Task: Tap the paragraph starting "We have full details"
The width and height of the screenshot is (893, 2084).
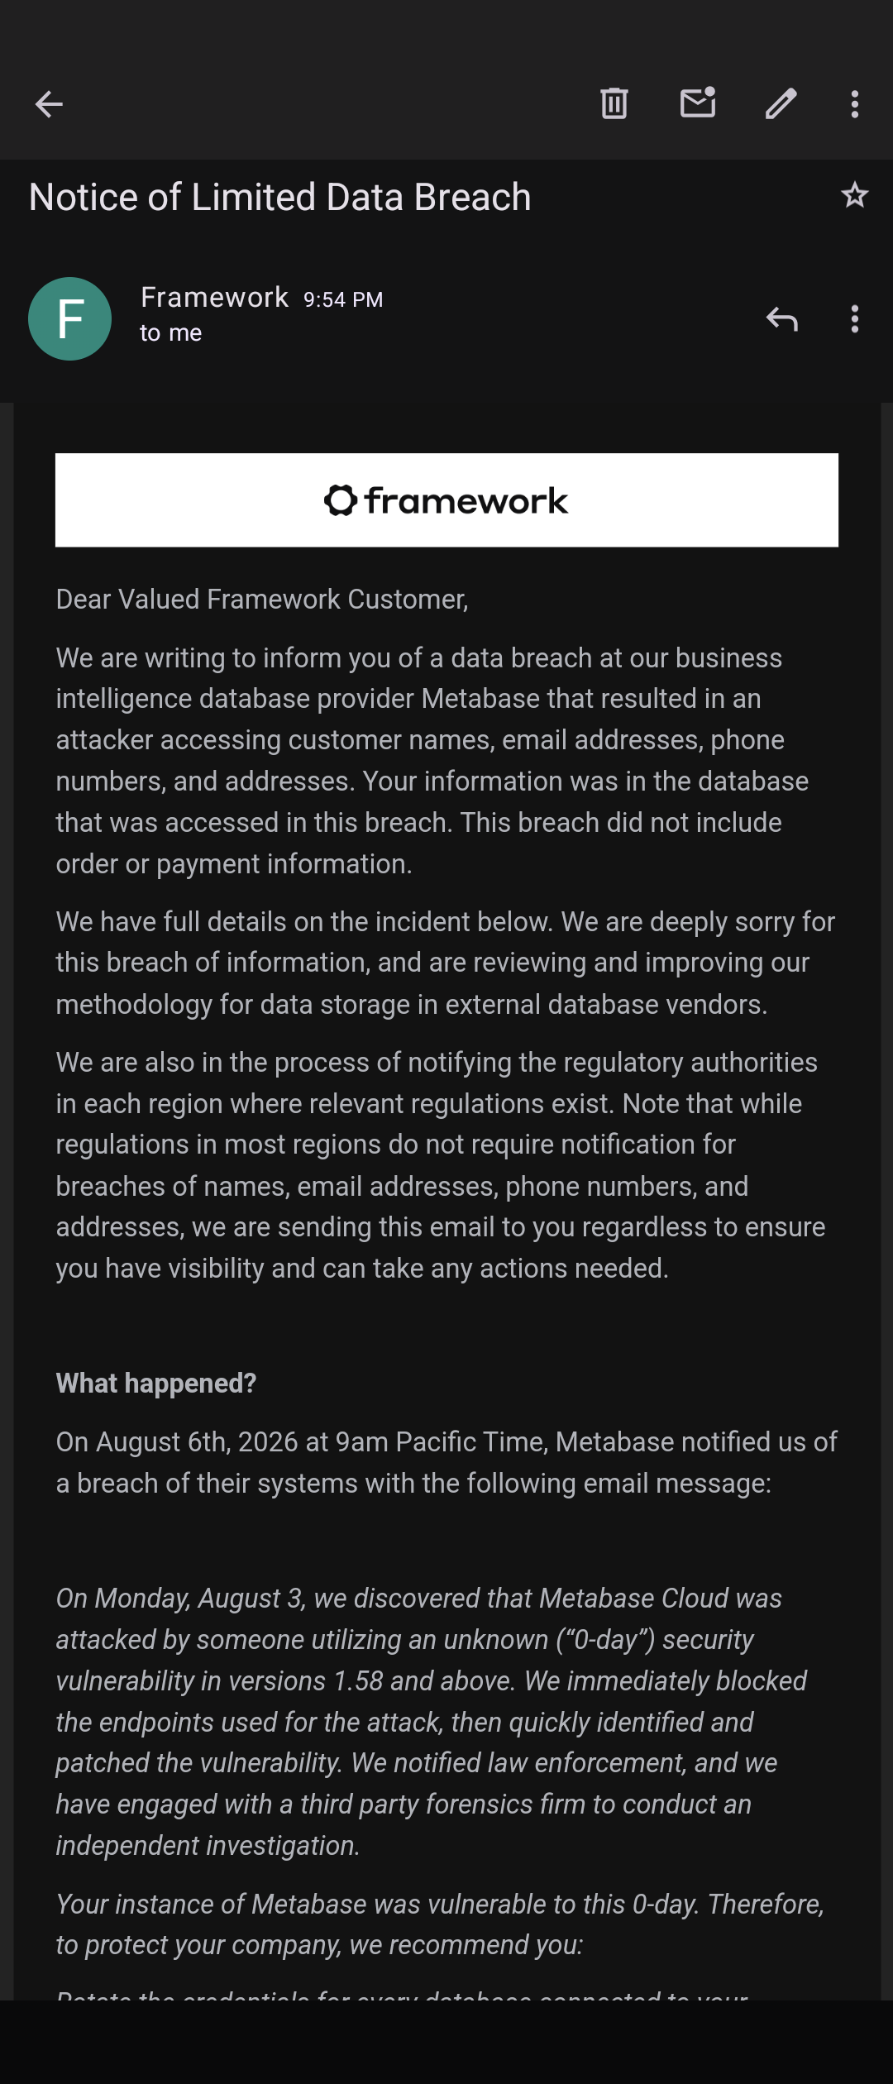Action: pyautogui.click(x=446, y=963)
